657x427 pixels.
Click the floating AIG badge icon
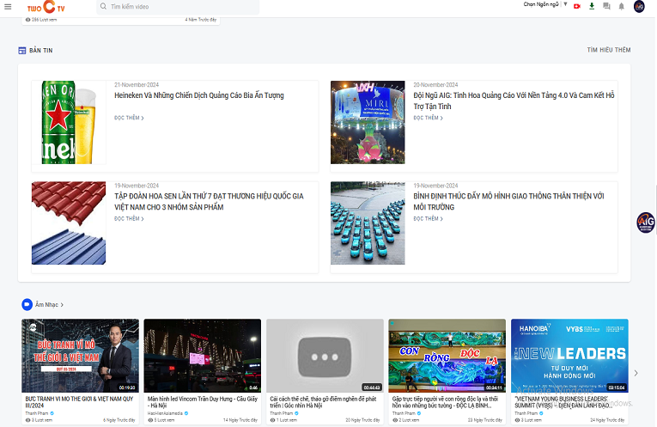pyautogui.click(x=646, y=223)
